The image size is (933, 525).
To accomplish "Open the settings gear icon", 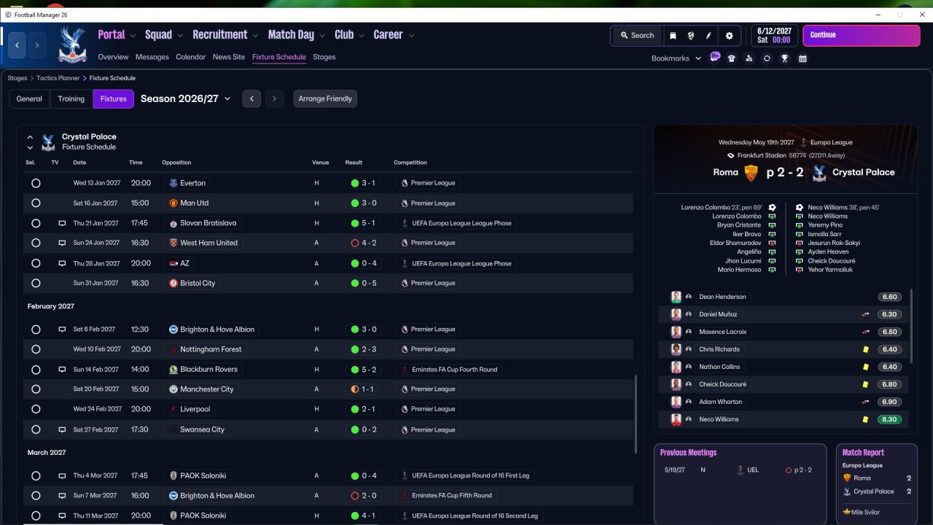I will point(729,35).
